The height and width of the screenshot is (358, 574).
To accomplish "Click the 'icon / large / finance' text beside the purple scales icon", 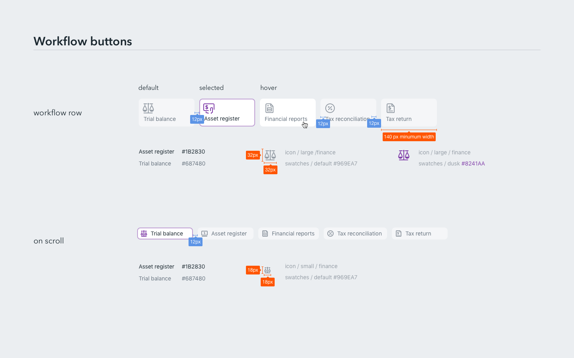I will point(444,152).
